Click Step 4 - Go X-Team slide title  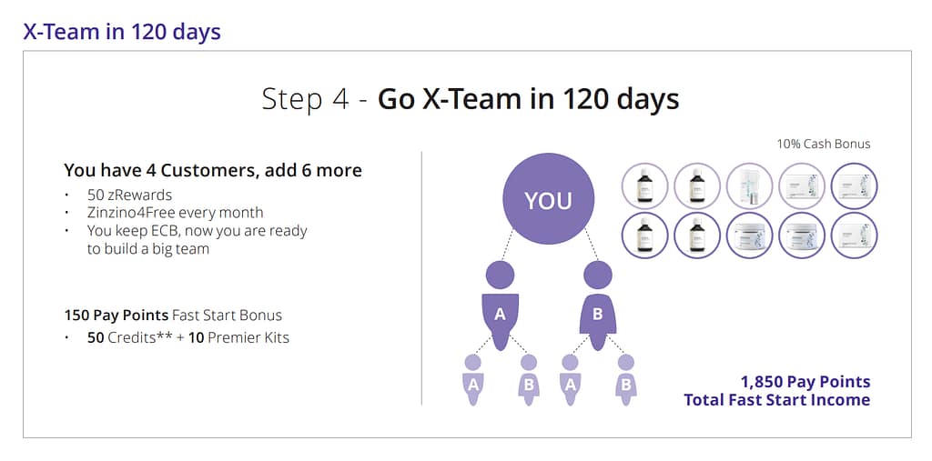click(x=471, y=99)
